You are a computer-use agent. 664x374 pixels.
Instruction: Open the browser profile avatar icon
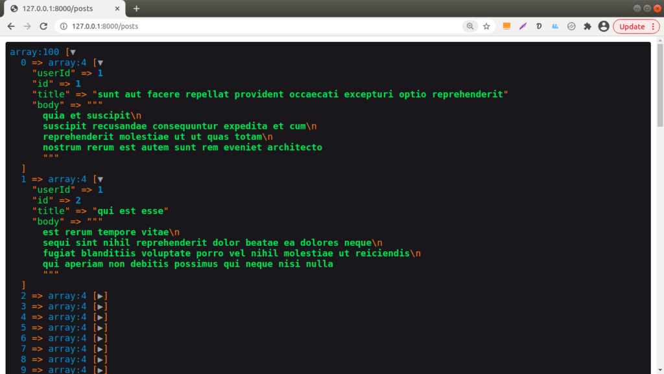(x=604, y=27)
